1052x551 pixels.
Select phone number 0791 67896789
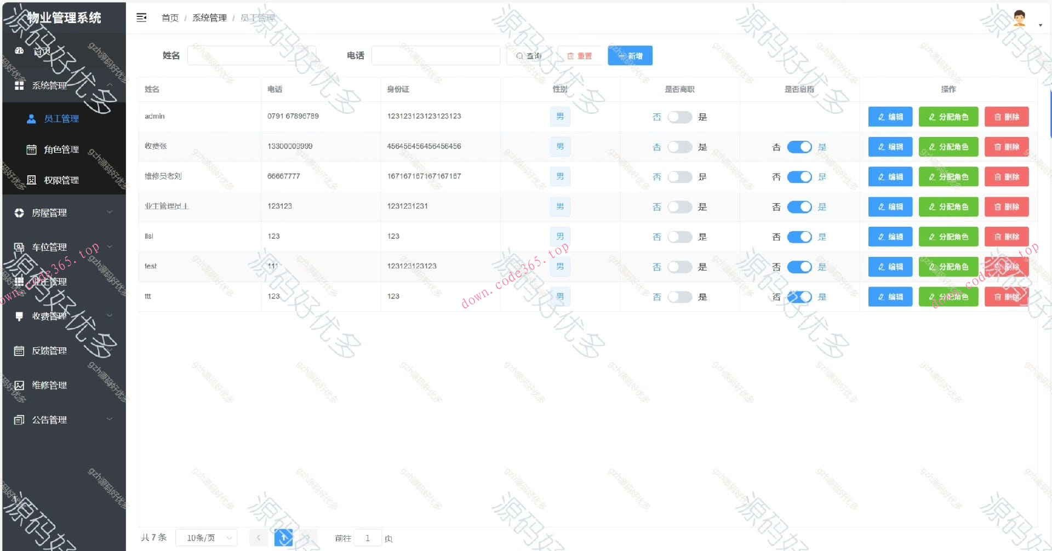pyautogui.click(x=293, y=116)
